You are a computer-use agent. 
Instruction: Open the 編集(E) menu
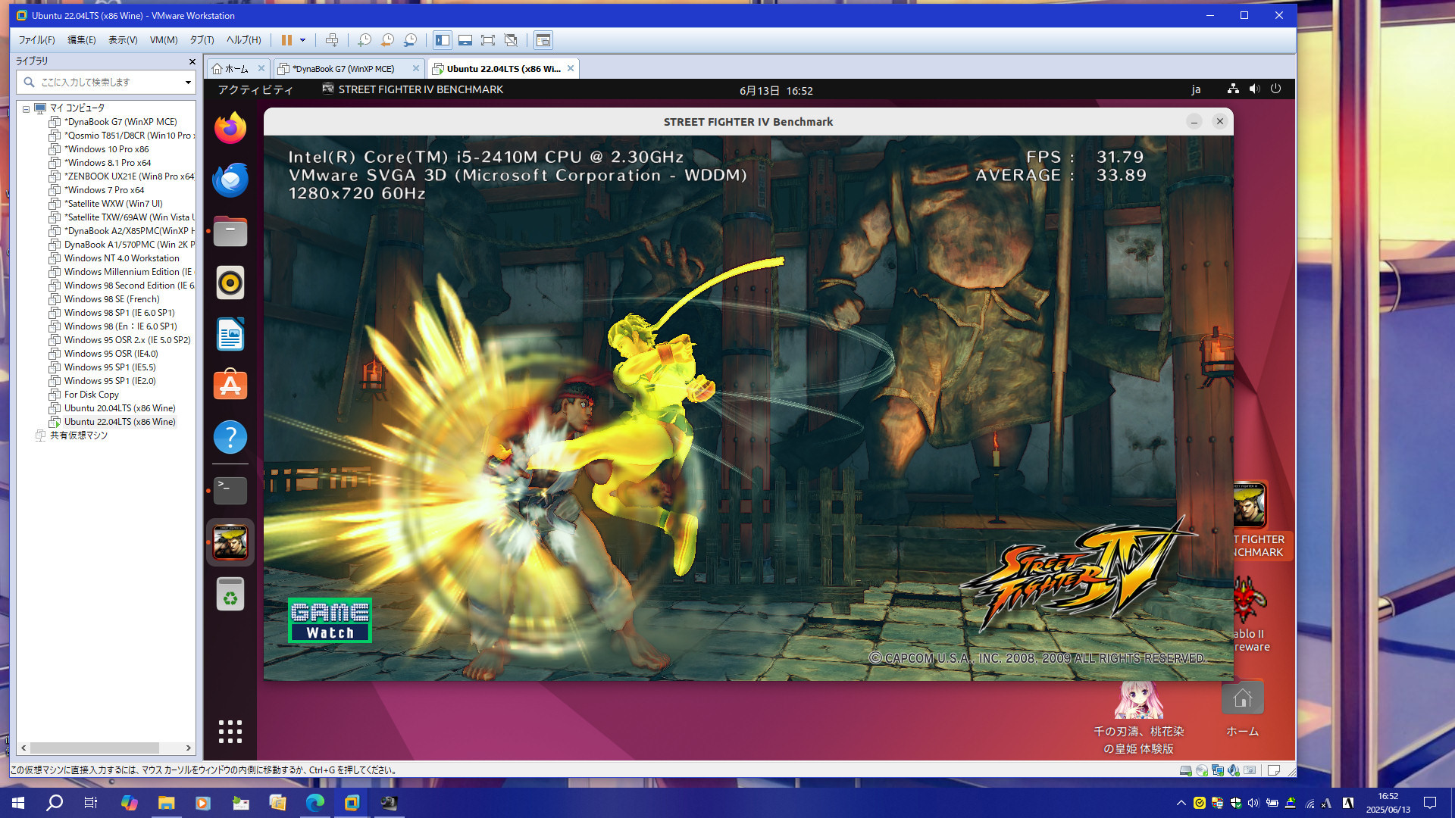[82, 40]
